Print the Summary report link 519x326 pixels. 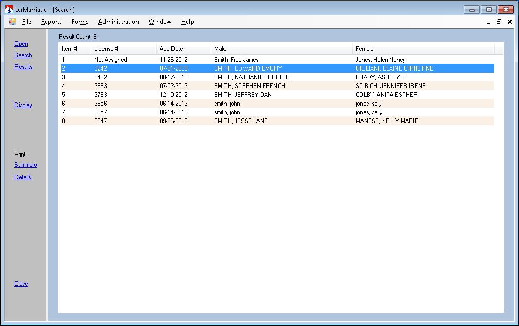25,165
